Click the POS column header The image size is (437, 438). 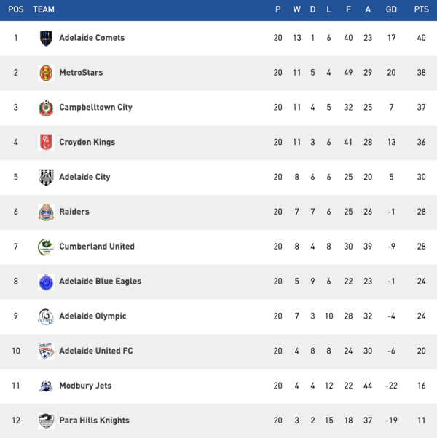[16, 9]
